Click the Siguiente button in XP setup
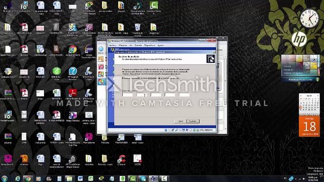This screenshot has width=324, height=182. click(x=193, y=121)
